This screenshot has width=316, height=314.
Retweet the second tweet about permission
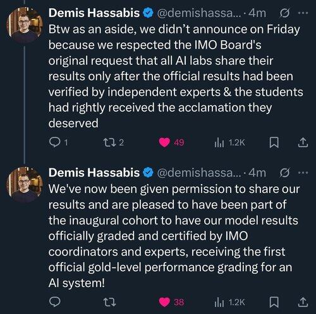110,302
